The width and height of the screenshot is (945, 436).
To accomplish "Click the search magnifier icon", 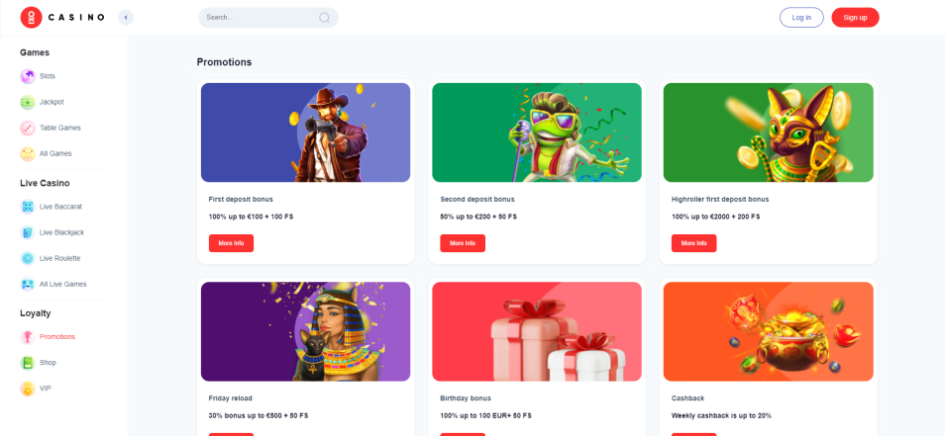I will click(324, 18).
